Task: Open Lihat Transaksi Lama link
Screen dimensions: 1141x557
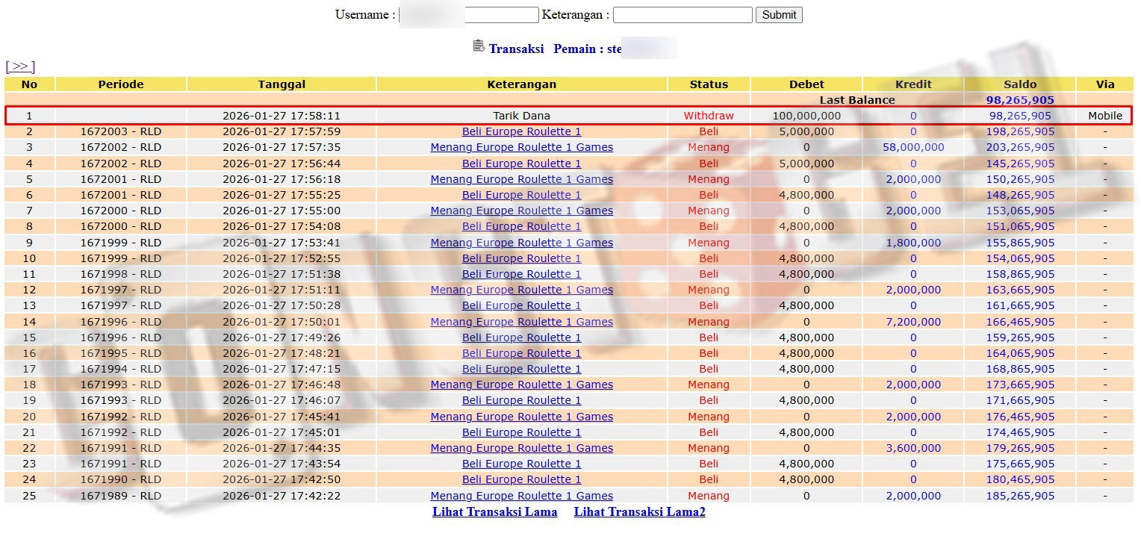Action: click(494, 512)
